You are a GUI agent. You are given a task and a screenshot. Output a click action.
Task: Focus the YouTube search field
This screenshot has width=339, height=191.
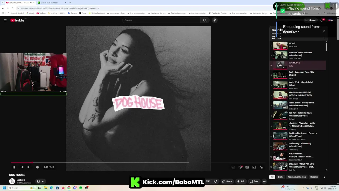tap(162, 20)
